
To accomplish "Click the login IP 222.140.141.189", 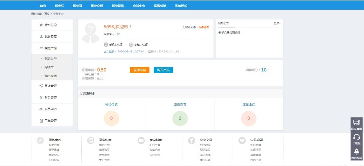I will [169, 52].
